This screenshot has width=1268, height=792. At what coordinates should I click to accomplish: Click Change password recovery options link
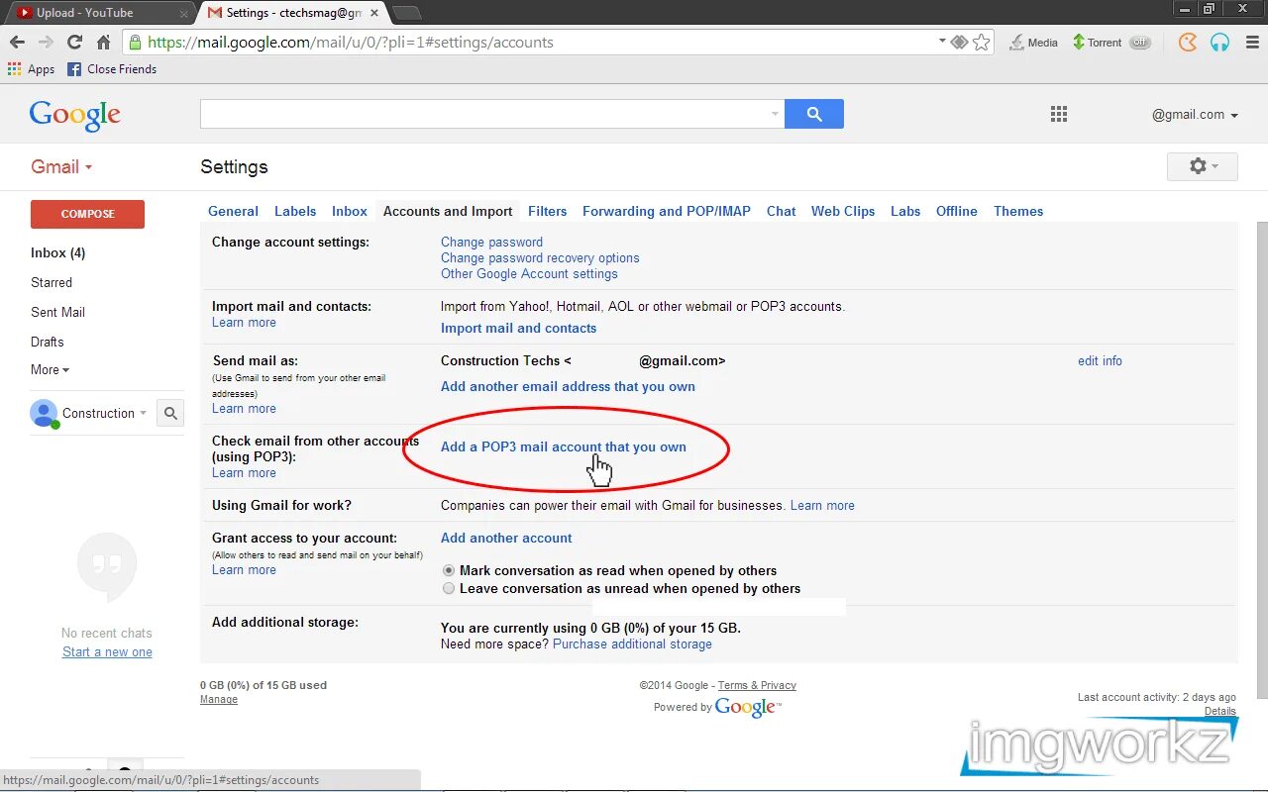click(x=540, y=258)
